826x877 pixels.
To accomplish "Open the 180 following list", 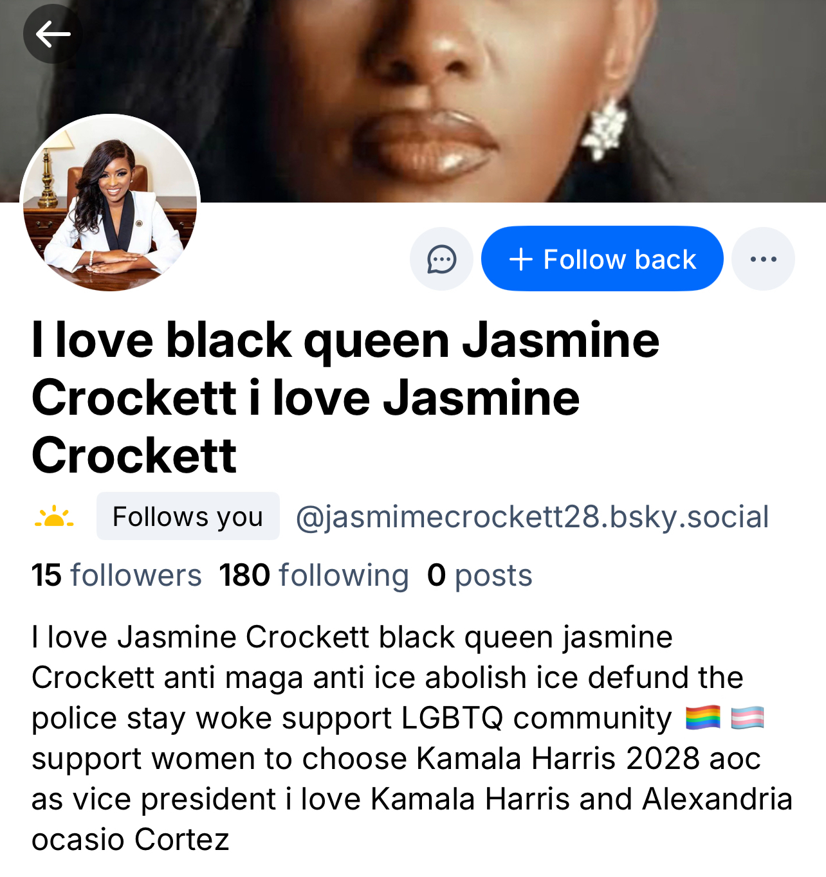I will [x=314, y=575].
